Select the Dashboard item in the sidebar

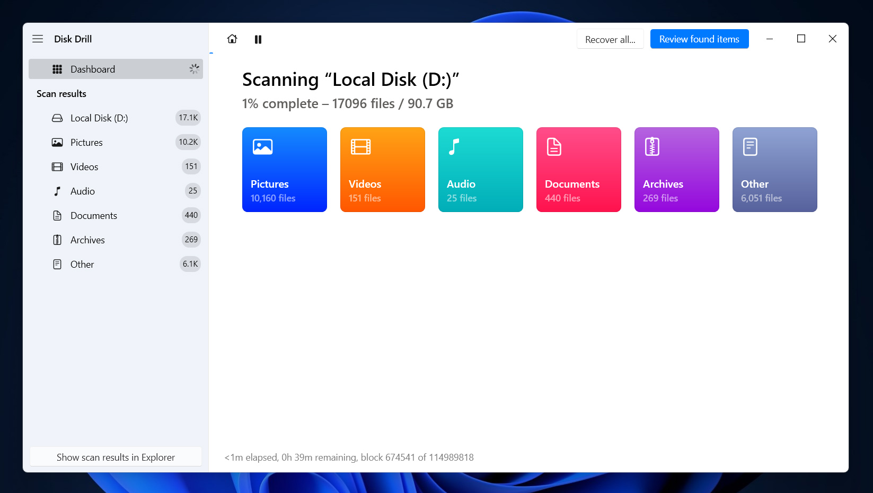(x=116, y=69)
